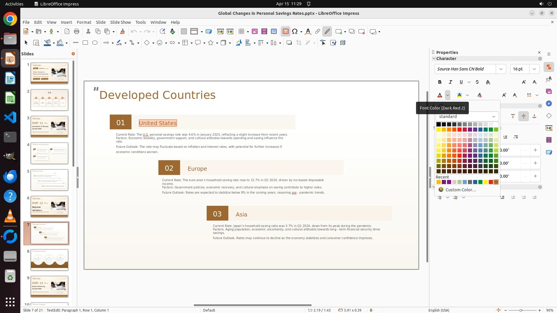Toggle Italic in Character panel

451,82
